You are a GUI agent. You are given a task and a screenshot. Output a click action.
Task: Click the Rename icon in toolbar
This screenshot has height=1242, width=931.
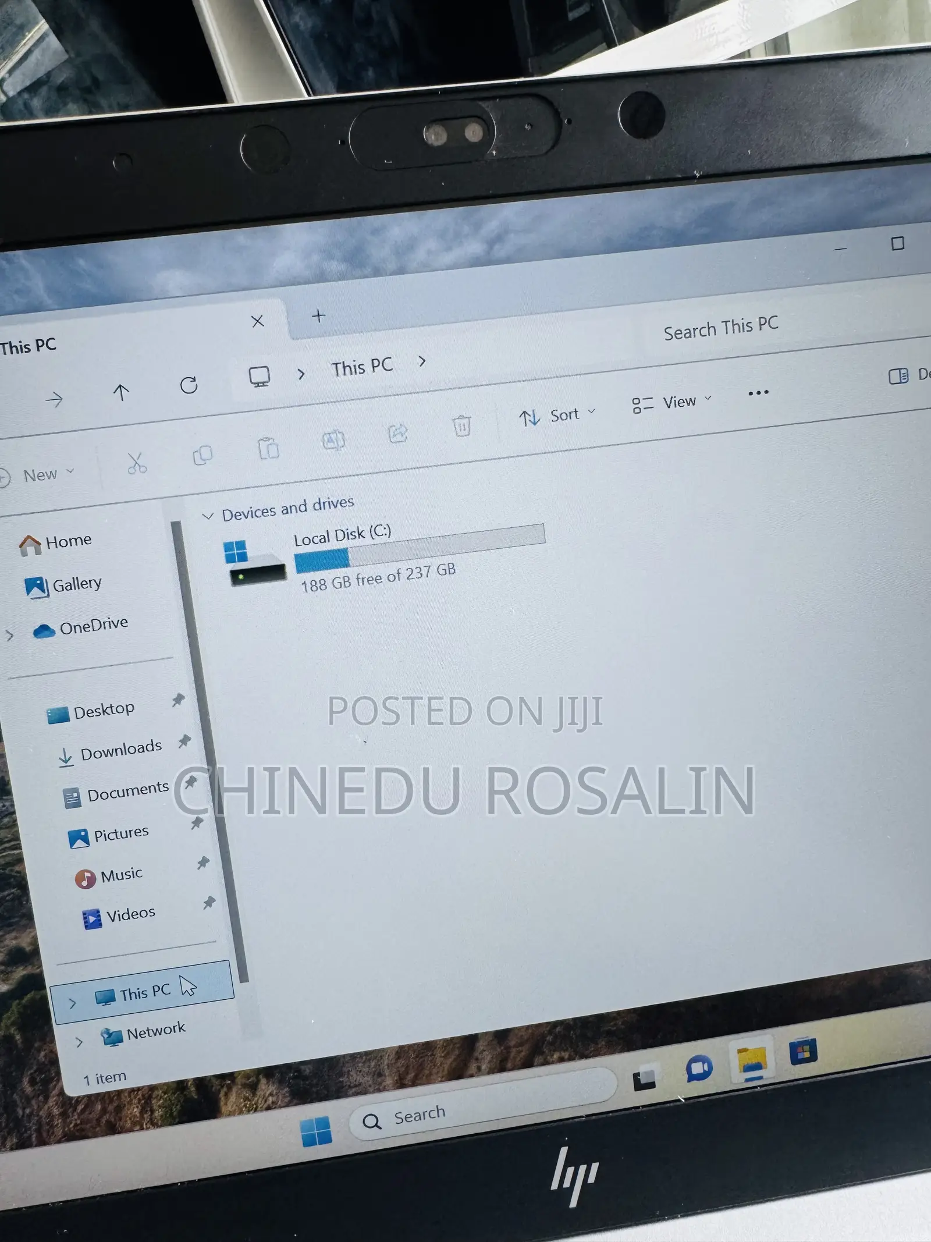coord(333,440)
